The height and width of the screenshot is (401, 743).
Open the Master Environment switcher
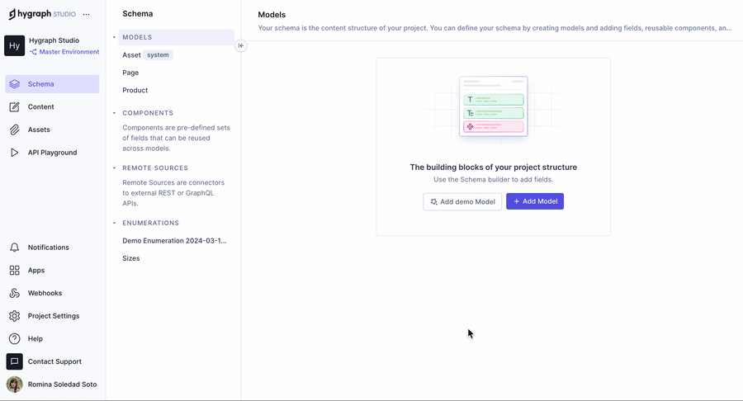click(x=64, y=52)
